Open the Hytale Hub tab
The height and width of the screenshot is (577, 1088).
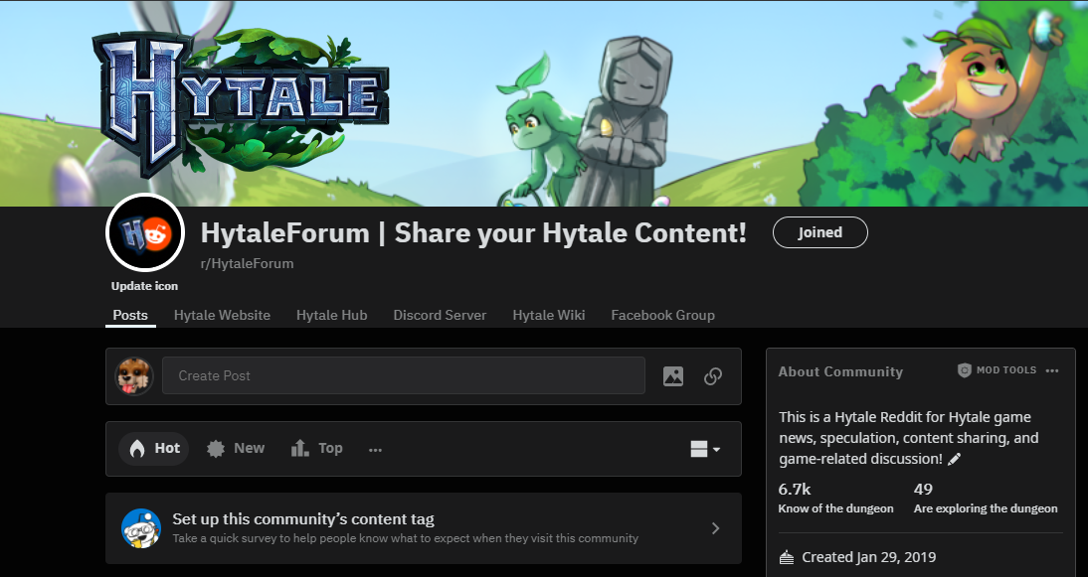point(332,315)
